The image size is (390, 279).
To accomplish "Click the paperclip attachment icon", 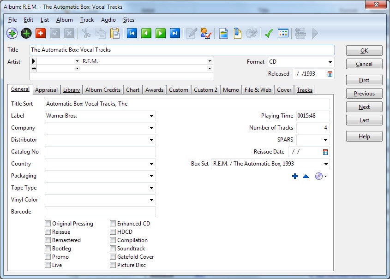I will point(238,33).
